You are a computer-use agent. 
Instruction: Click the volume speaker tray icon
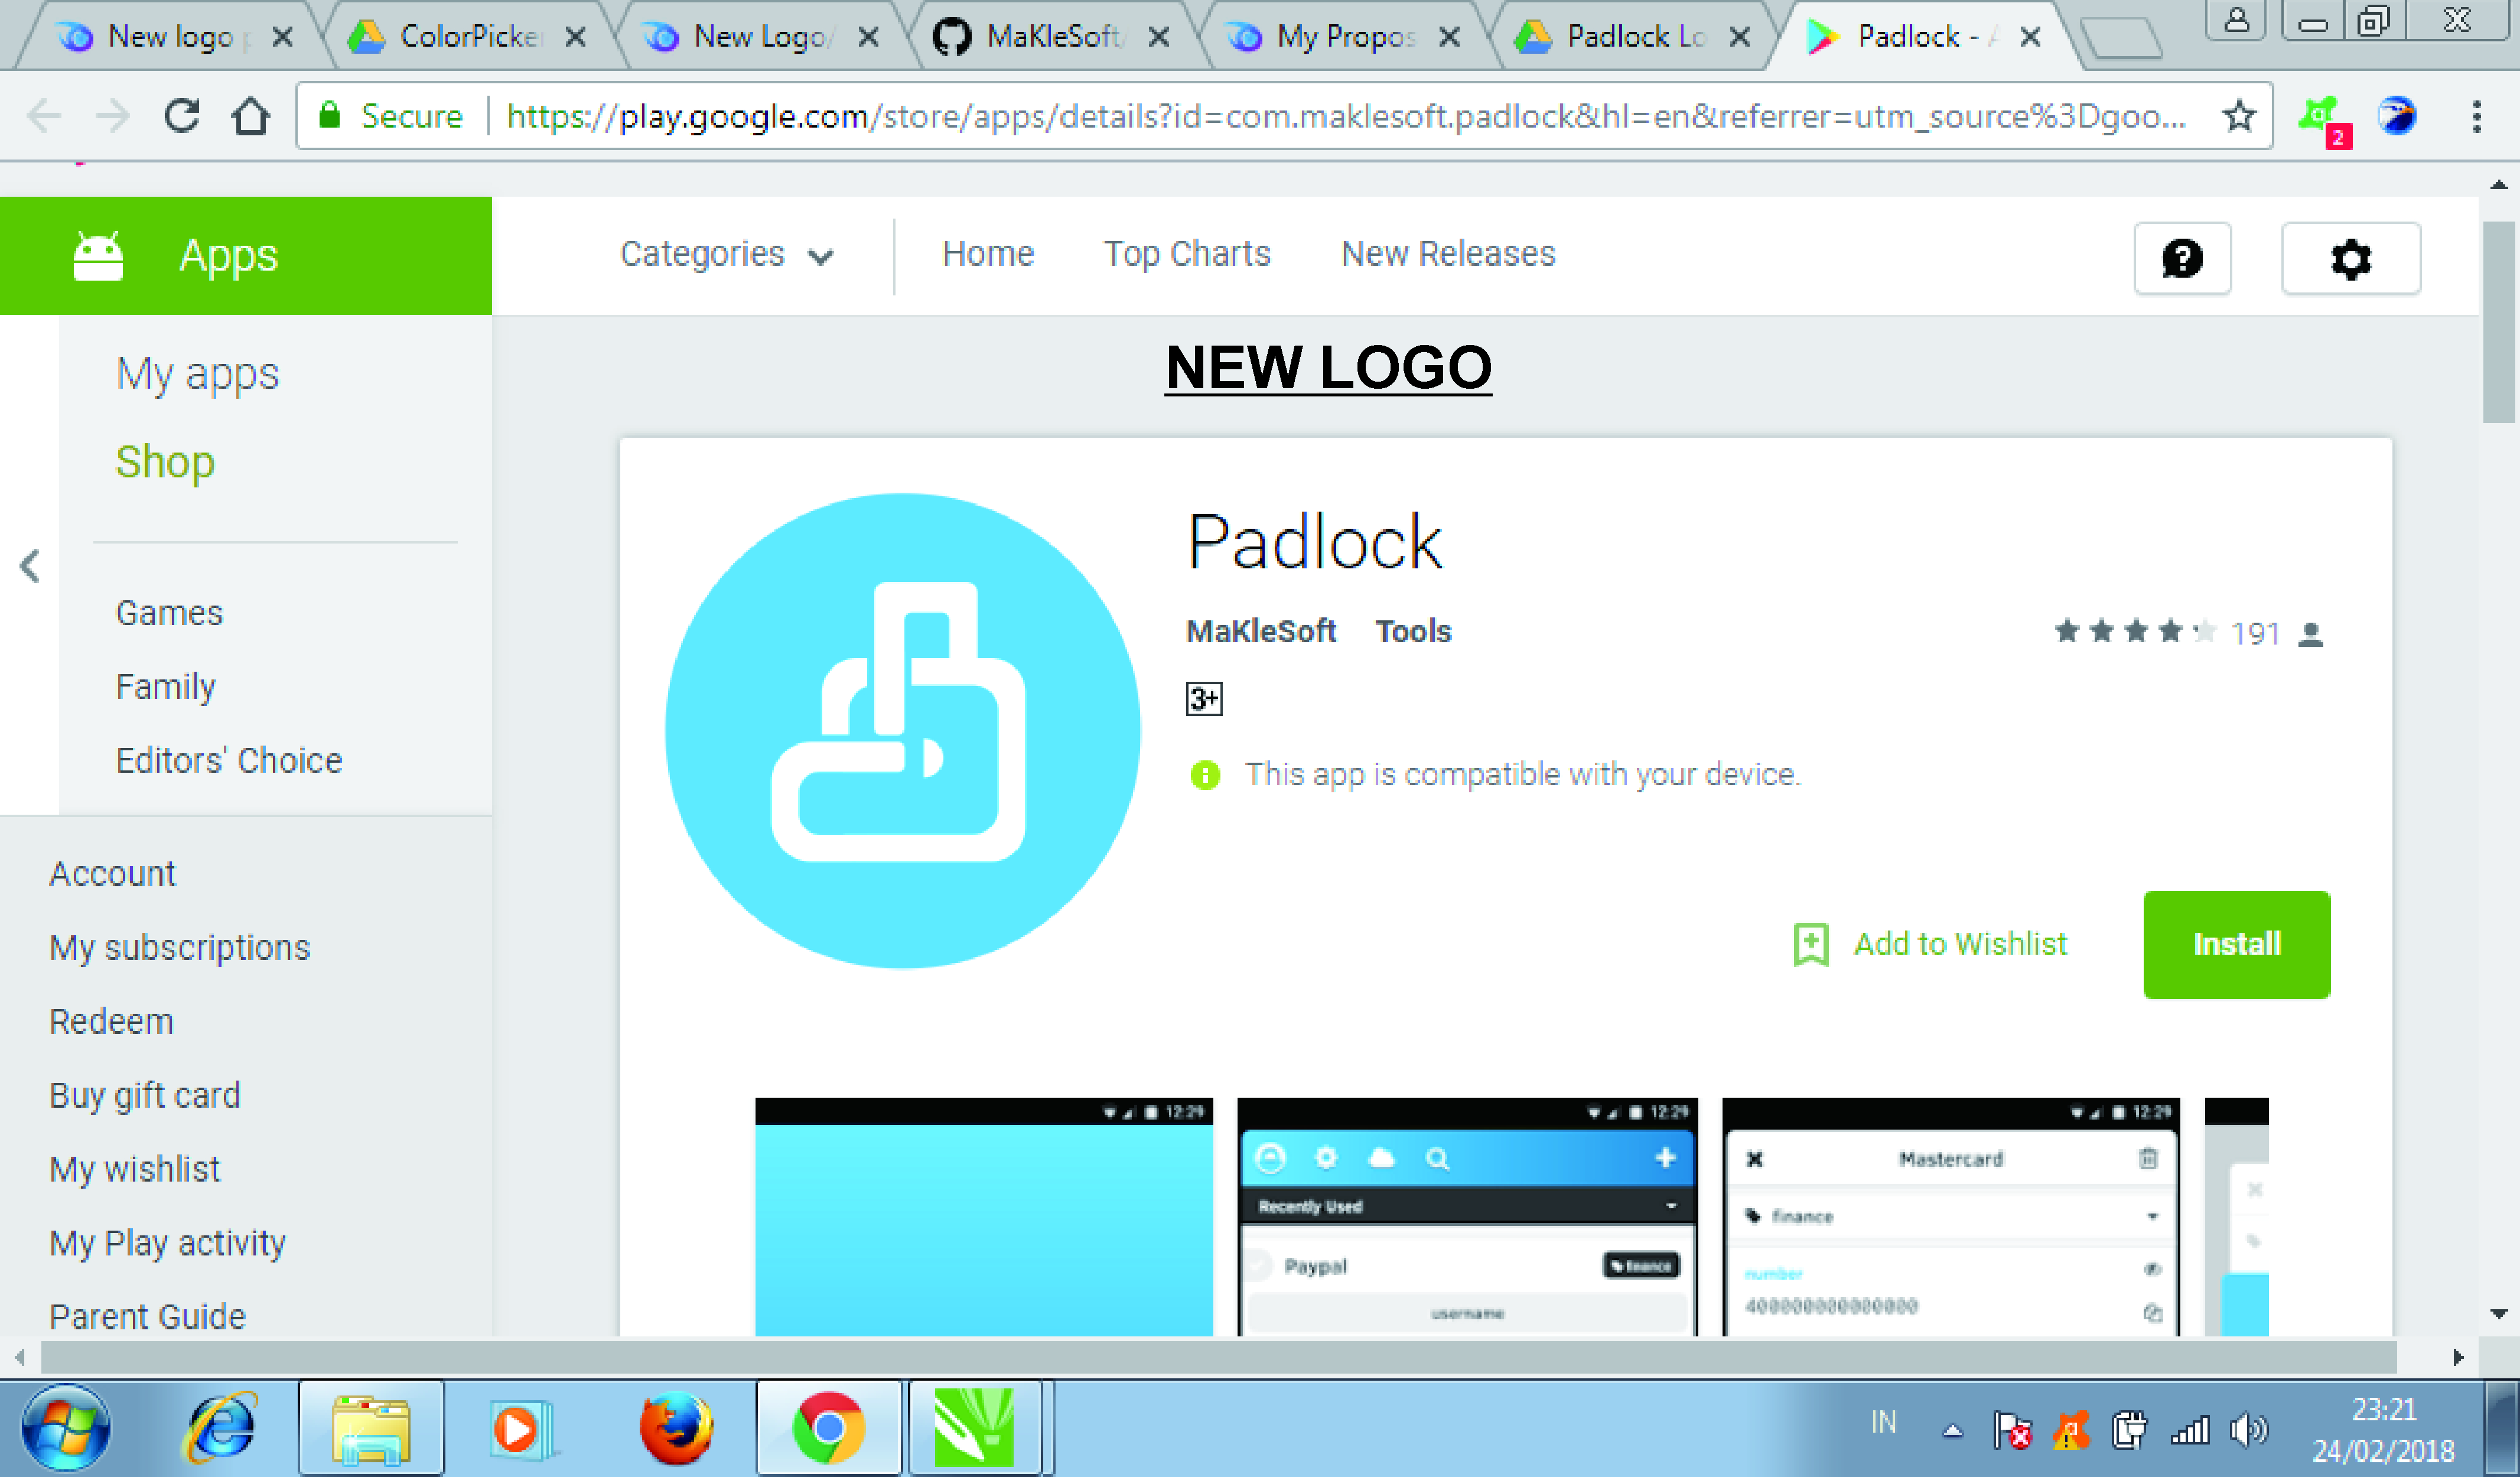pyautogui.click(x=2249, y=1430)
